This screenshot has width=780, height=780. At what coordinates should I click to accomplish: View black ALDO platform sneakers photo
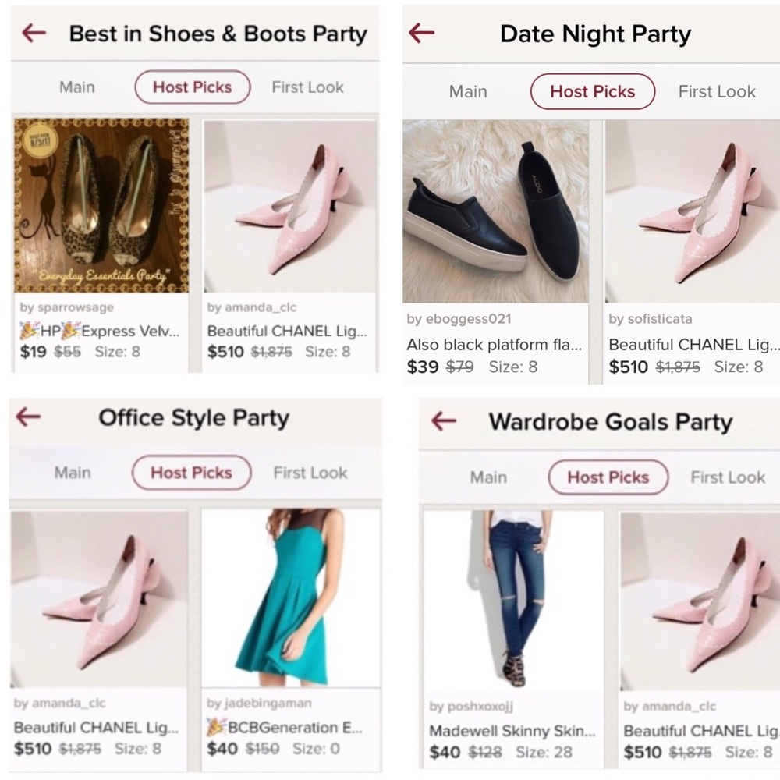[x=495, y=211]
